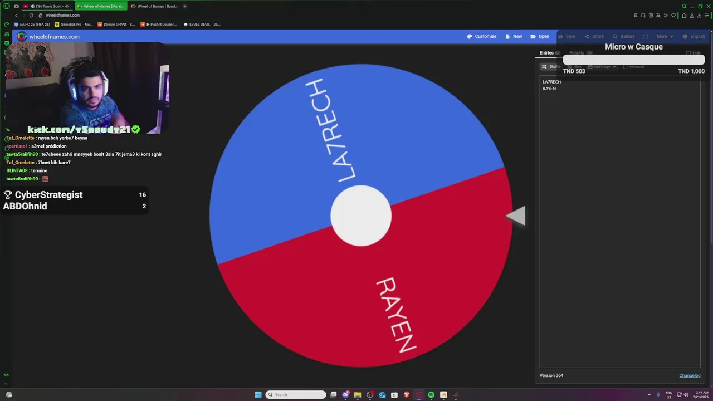Open the Brave browser taskbar icon
The height and width of the screenshot is (401, 713).
(407, 395)
